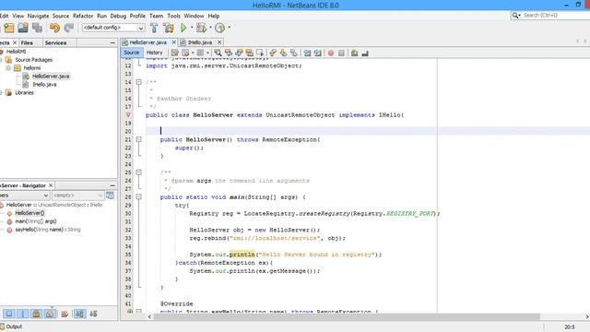Click the Uncomment editor toolbar icon
This screenshot has width=590, height=332.
click(365, 53)
